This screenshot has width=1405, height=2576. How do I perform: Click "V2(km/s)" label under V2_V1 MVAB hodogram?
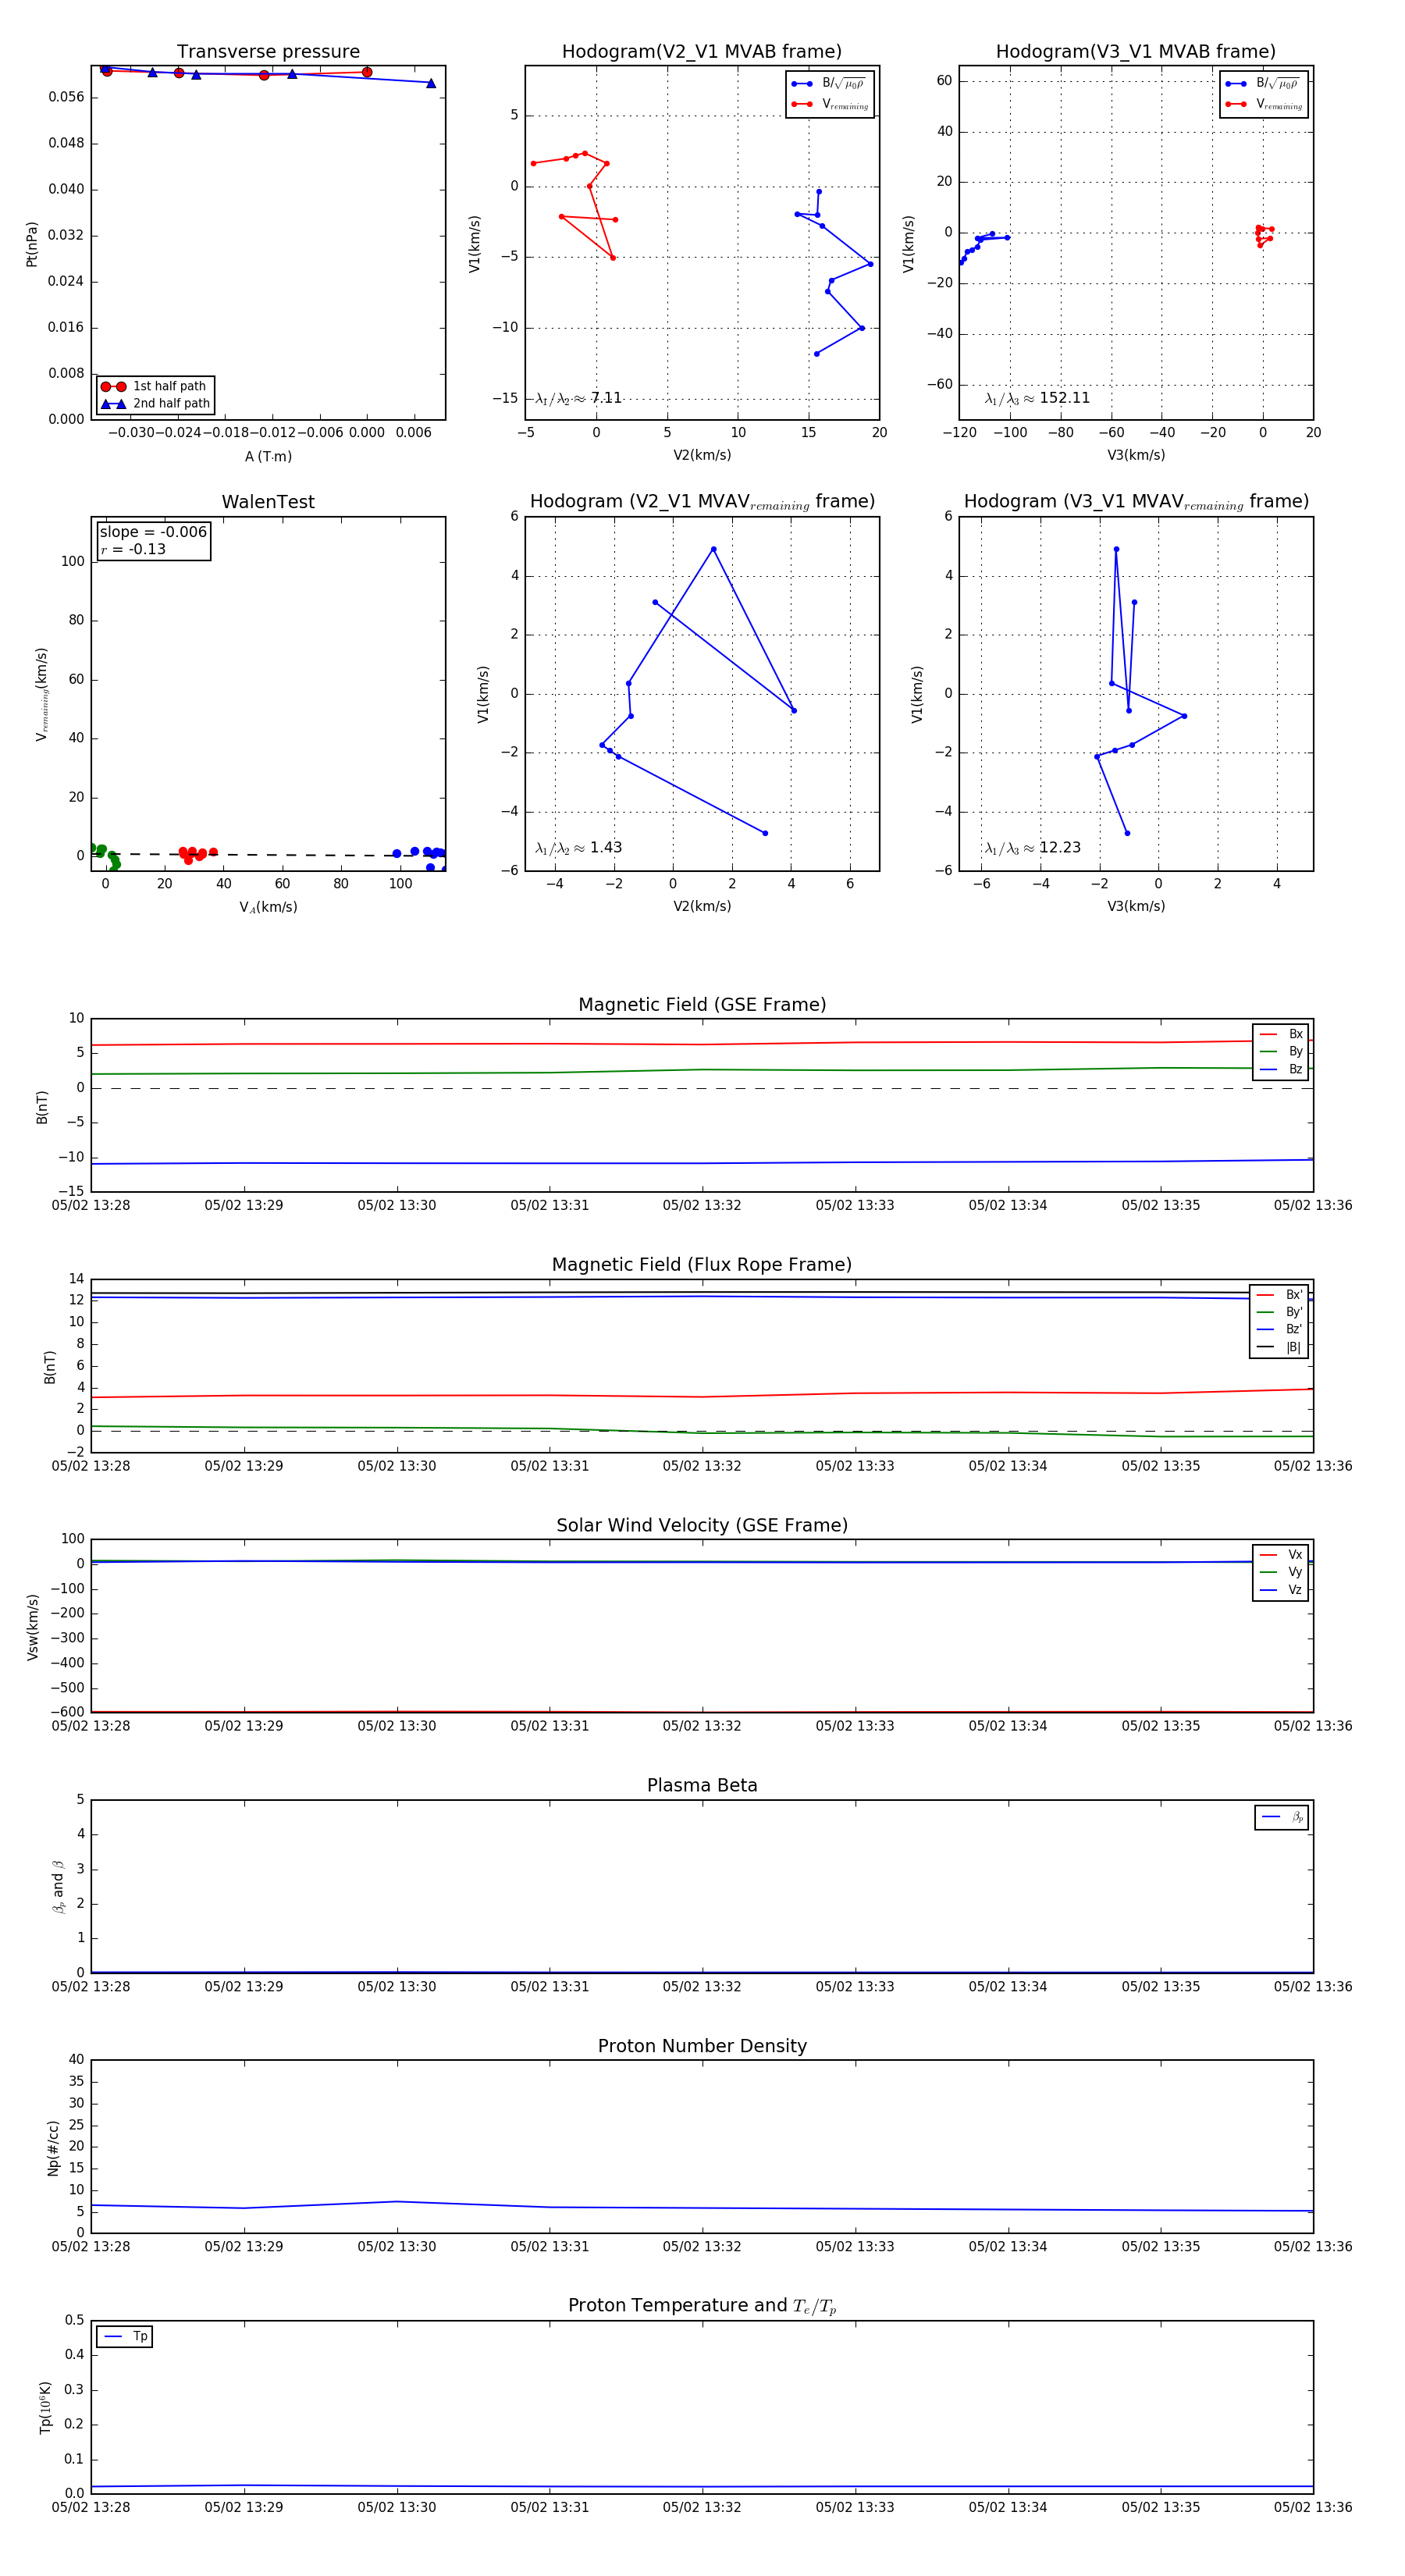[702, 455]
